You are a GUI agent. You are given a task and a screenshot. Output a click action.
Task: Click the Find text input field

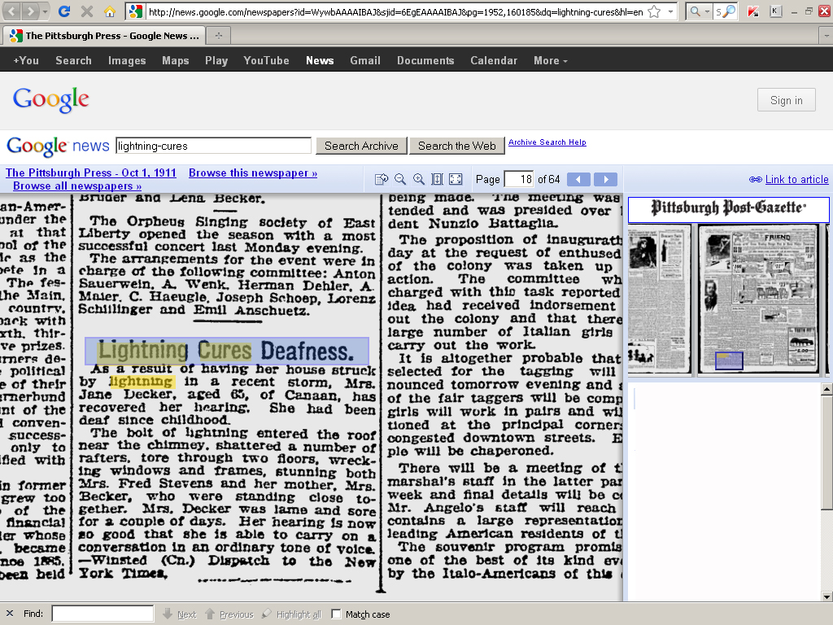click(x=102, y=614)
